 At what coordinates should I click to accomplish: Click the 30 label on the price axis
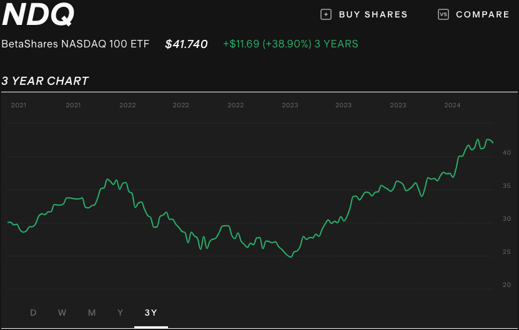[507, 219]
